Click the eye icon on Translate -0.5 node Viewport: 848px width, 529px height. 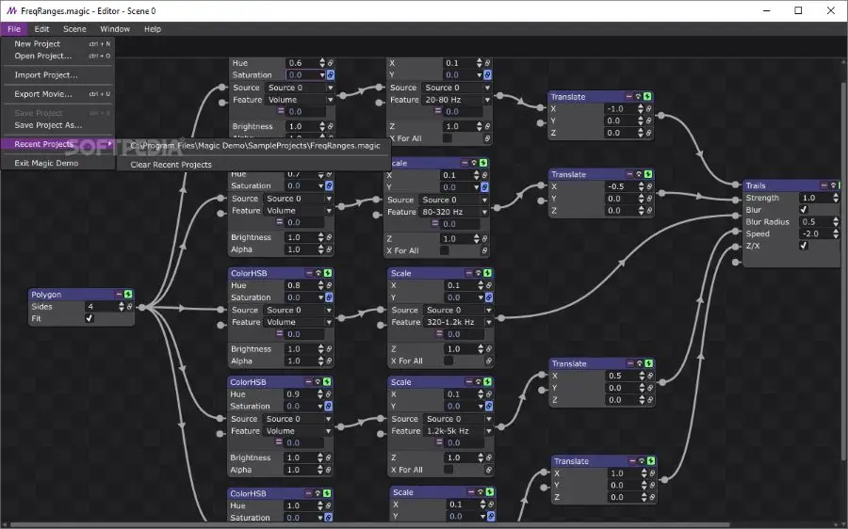coord(639,174)
